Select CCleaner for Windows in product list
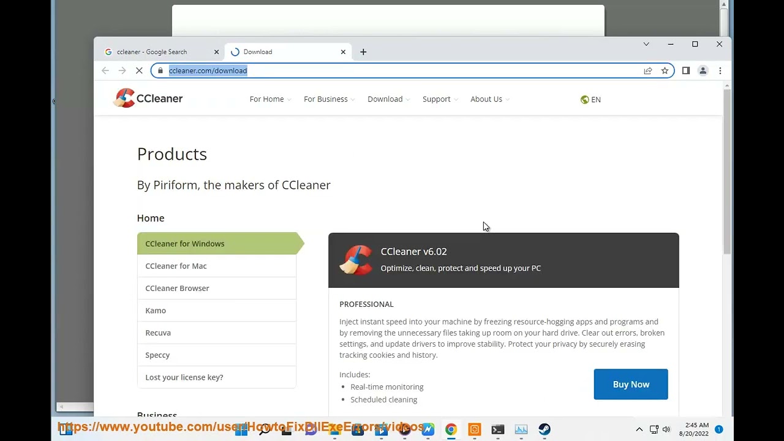Screen dimensions: 784x441 click(221, 244)
